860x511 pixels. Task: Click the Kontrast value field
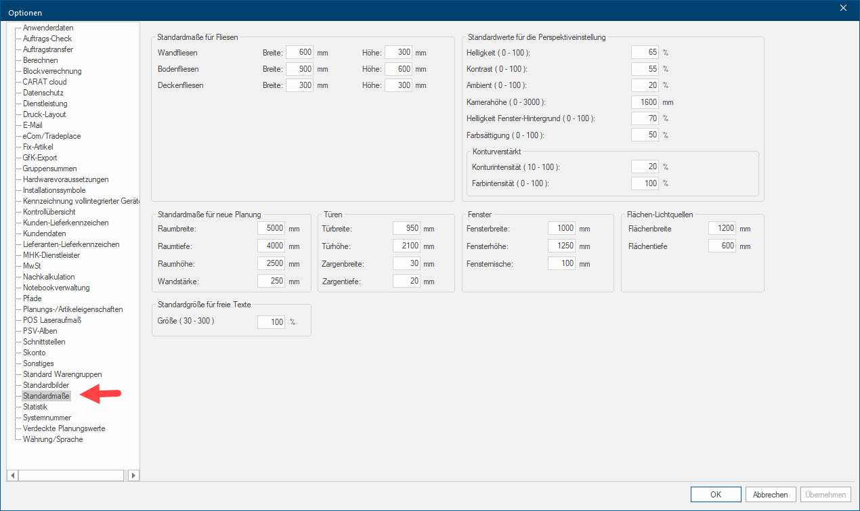pyautogui.click(x=645, y=69)
